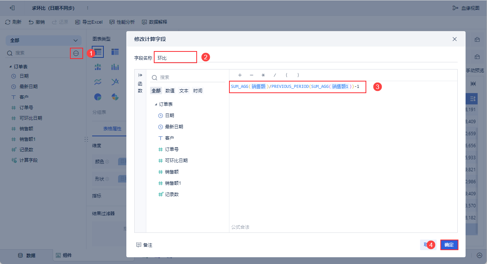Screen dimensions: 487x264
Task: Click the 字段名称 input containing 环比
Action: 175,57
